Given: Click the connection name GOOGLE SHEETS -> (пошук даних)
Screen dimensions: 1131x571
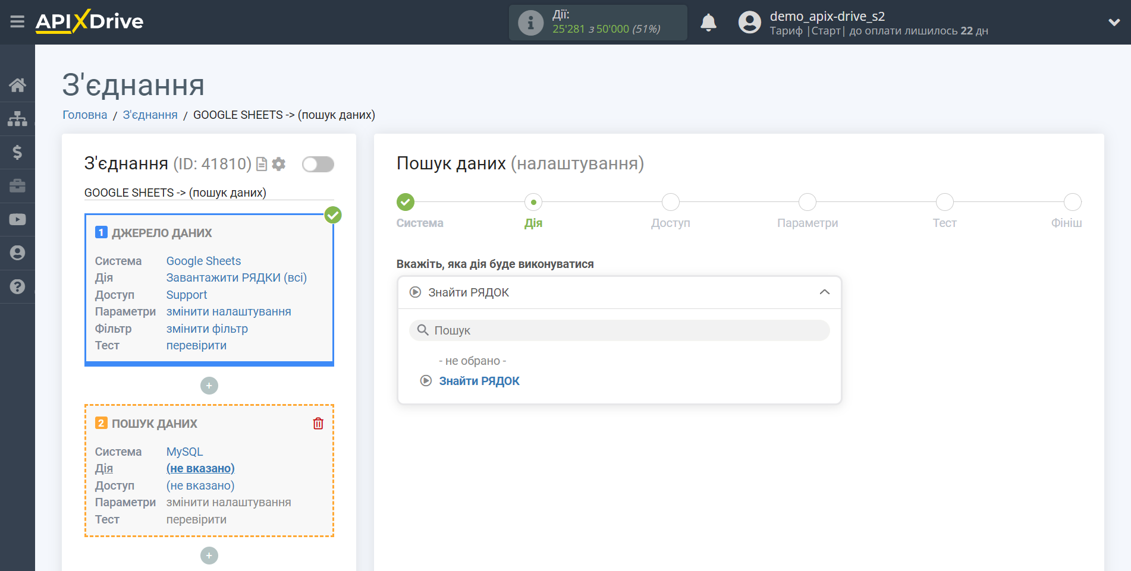Looking at the screenshot, I should point(175,193).
